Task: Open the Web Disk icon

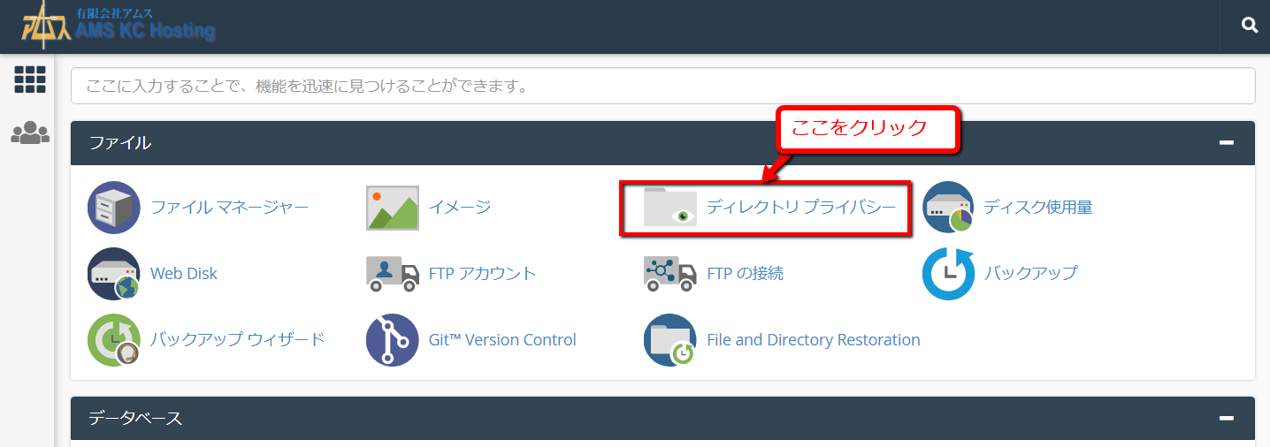Action: point(114,274)
